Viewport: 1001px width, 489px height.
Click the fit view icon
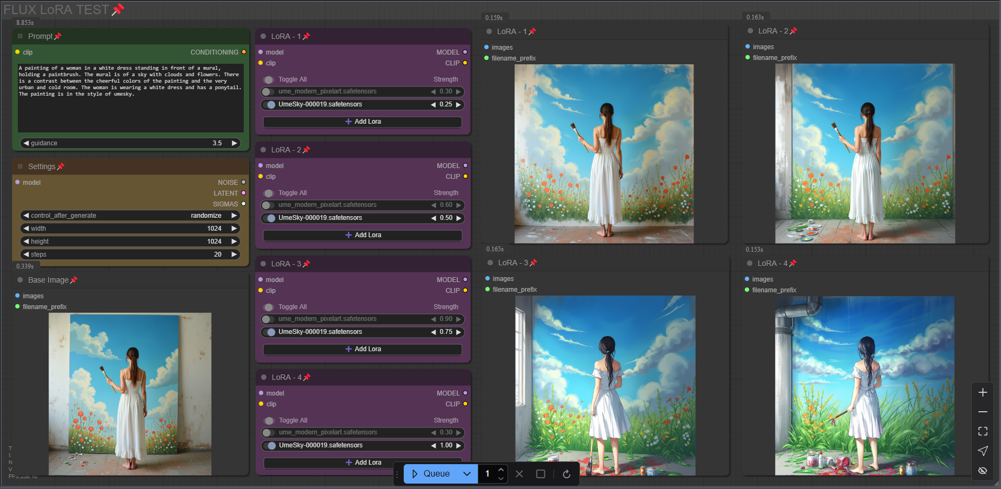[x=983, y=431]
